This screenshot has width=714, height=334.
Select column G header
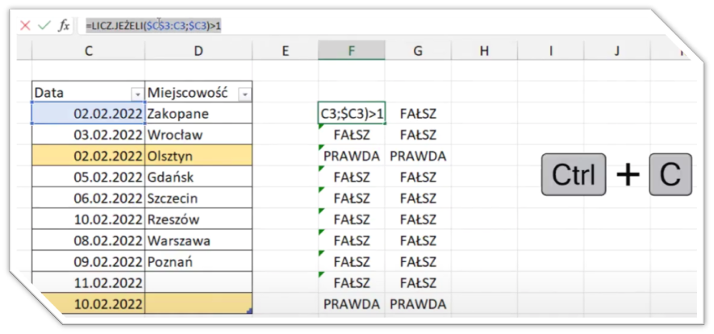[x=417, y=51]
